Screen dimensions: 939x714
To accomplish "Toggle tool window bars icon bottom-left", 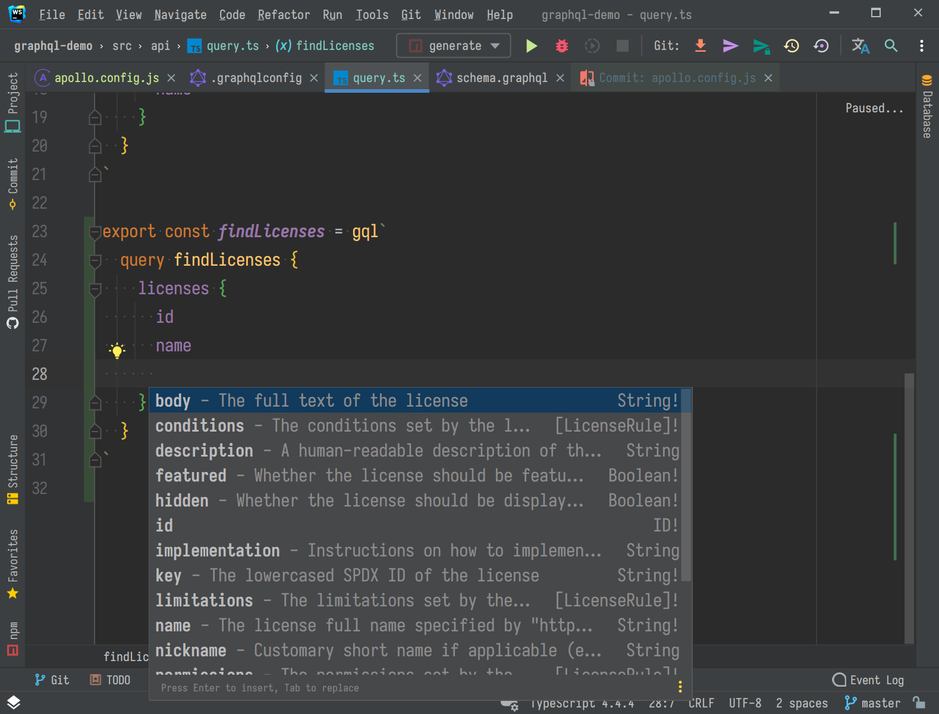I will click(13, 703).
